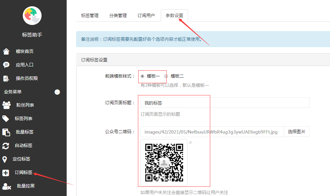The width and height of the screenshot is (330, 196).
Task: Click the 订阅标签设置 panel heading
Action: tap(94, 60)
